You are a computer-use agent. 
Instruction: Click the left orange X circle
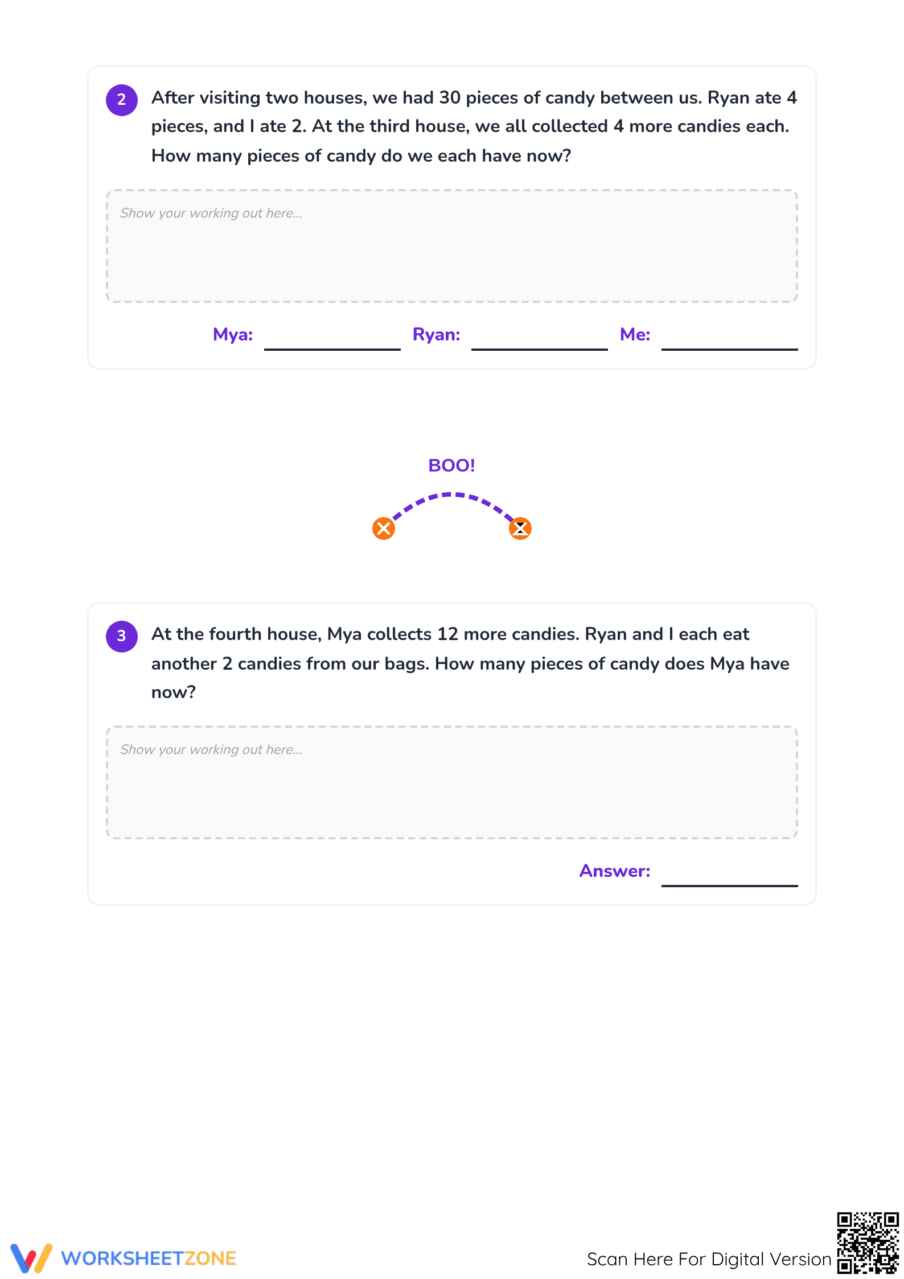click(x=384, y=528)
